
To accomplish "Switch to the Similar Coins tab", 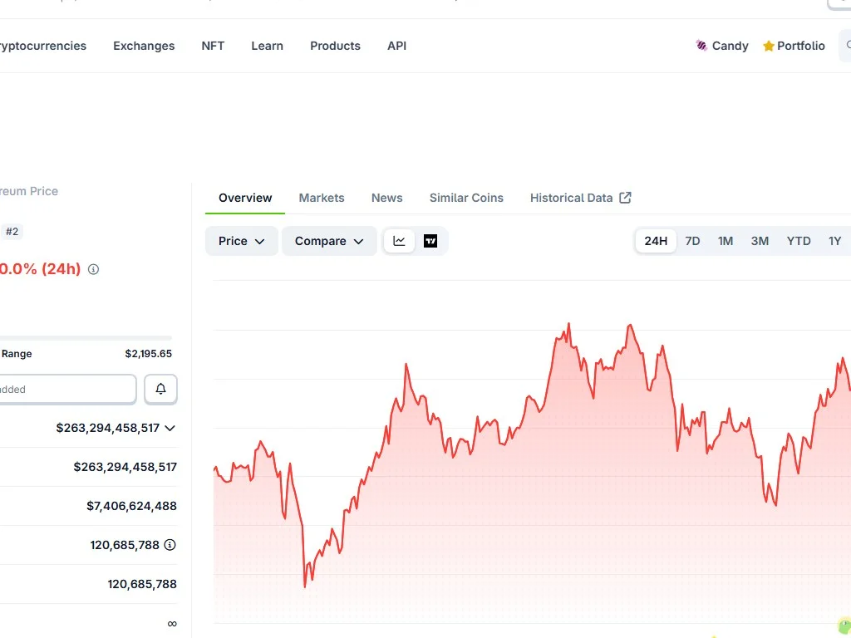I will click(466, 198).
